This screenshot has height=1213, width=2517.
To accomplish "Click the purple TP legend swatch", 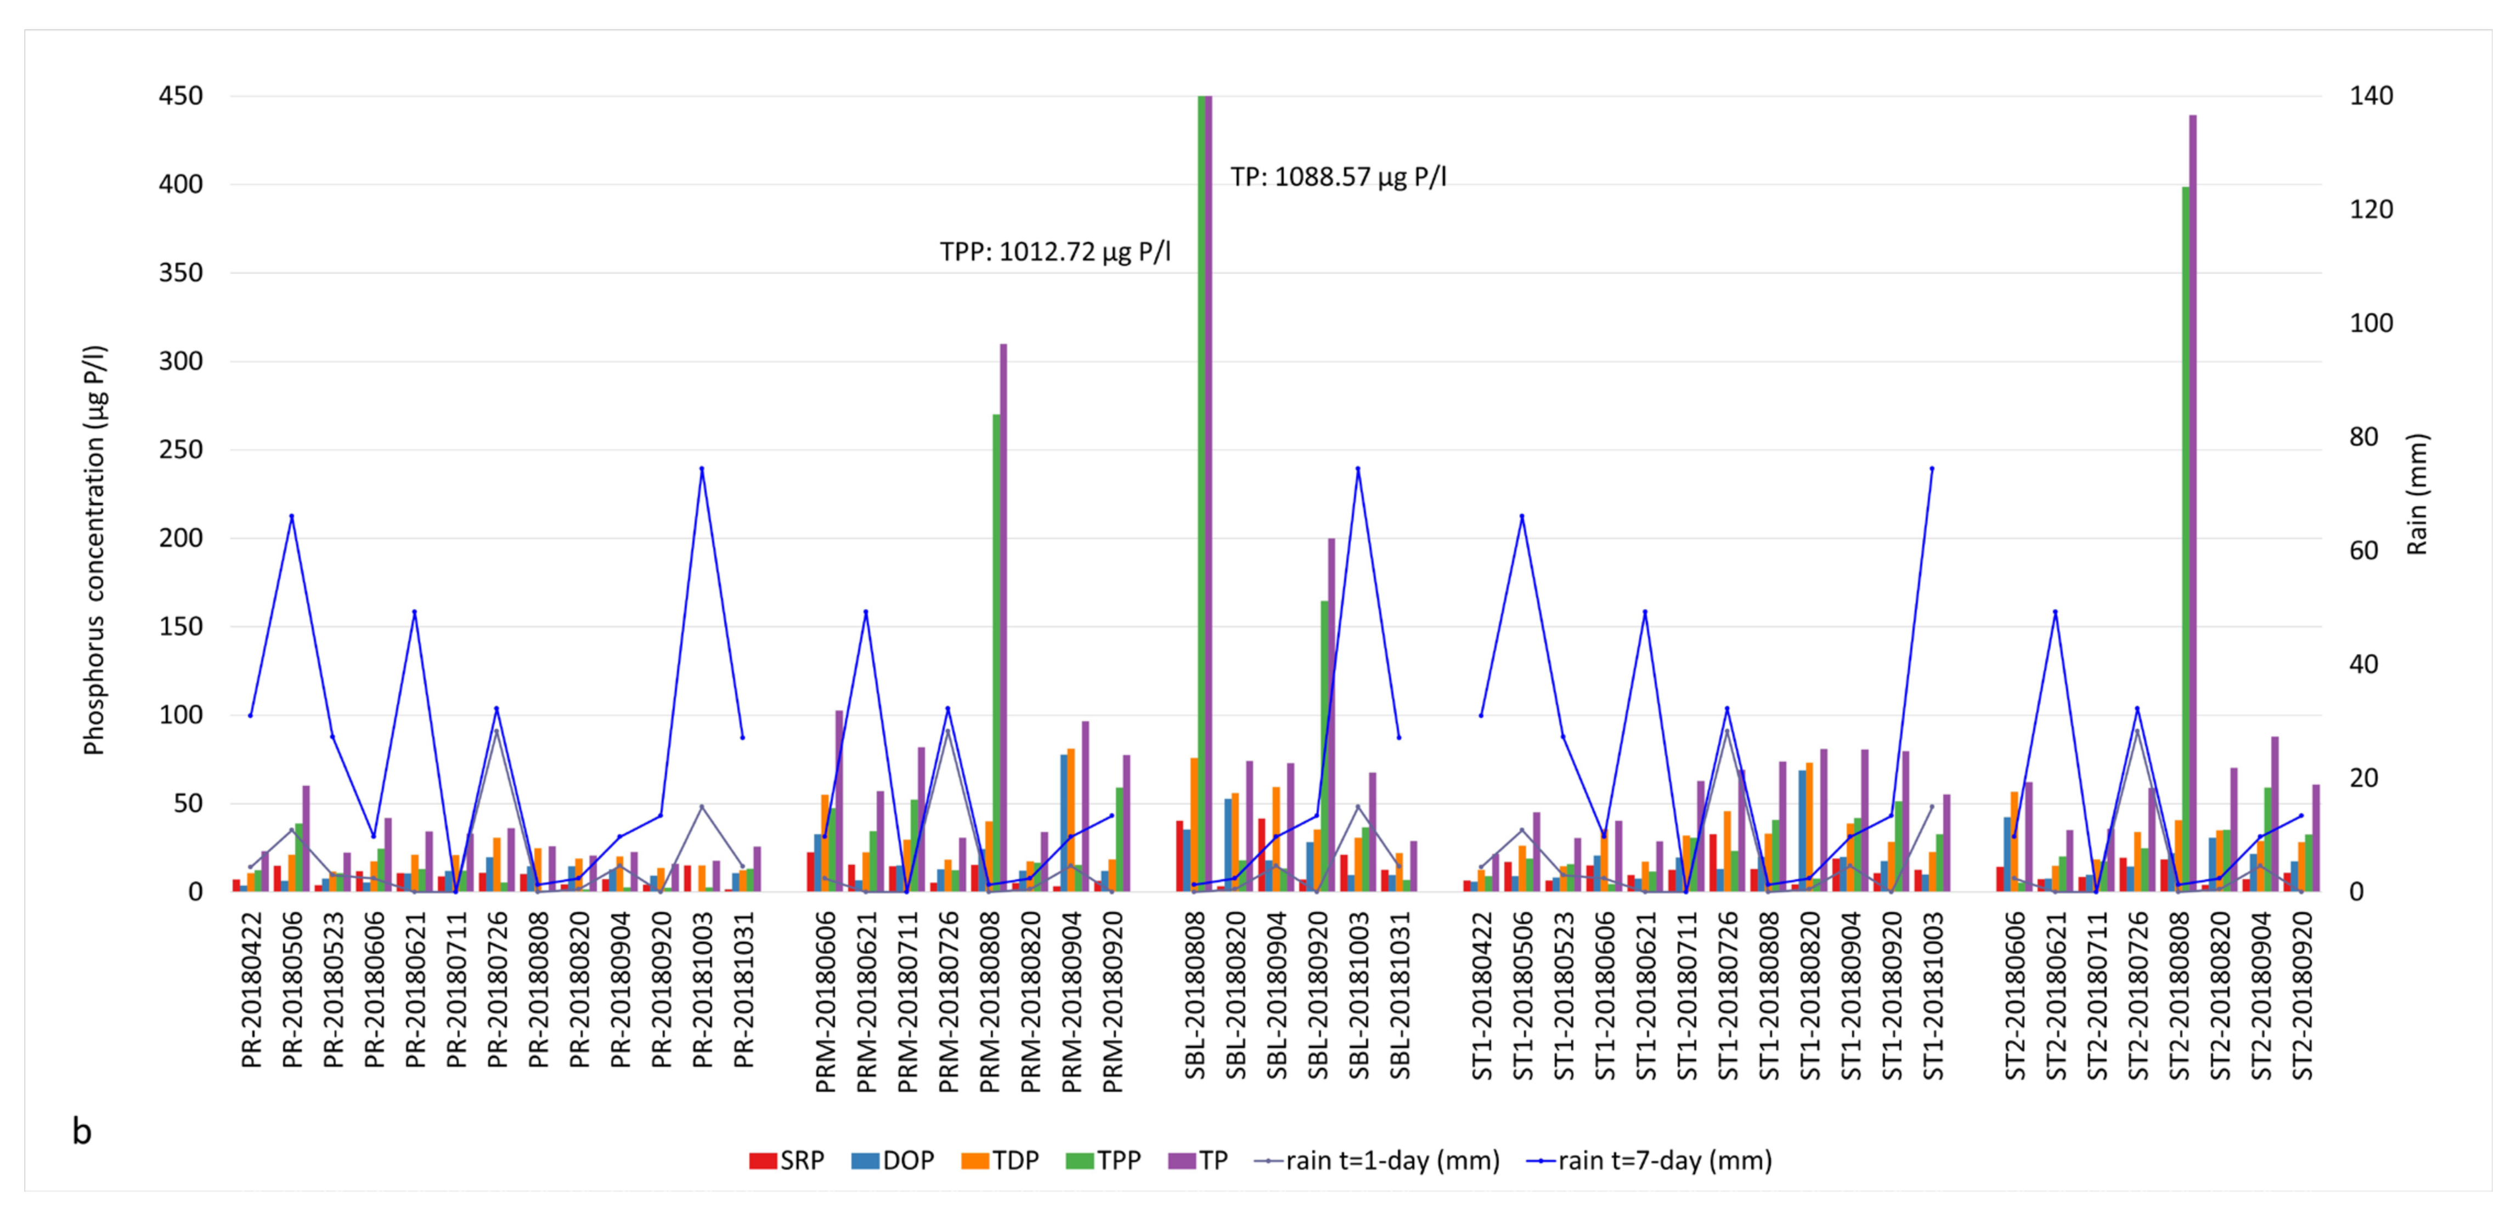I will coord(1182,1160).
